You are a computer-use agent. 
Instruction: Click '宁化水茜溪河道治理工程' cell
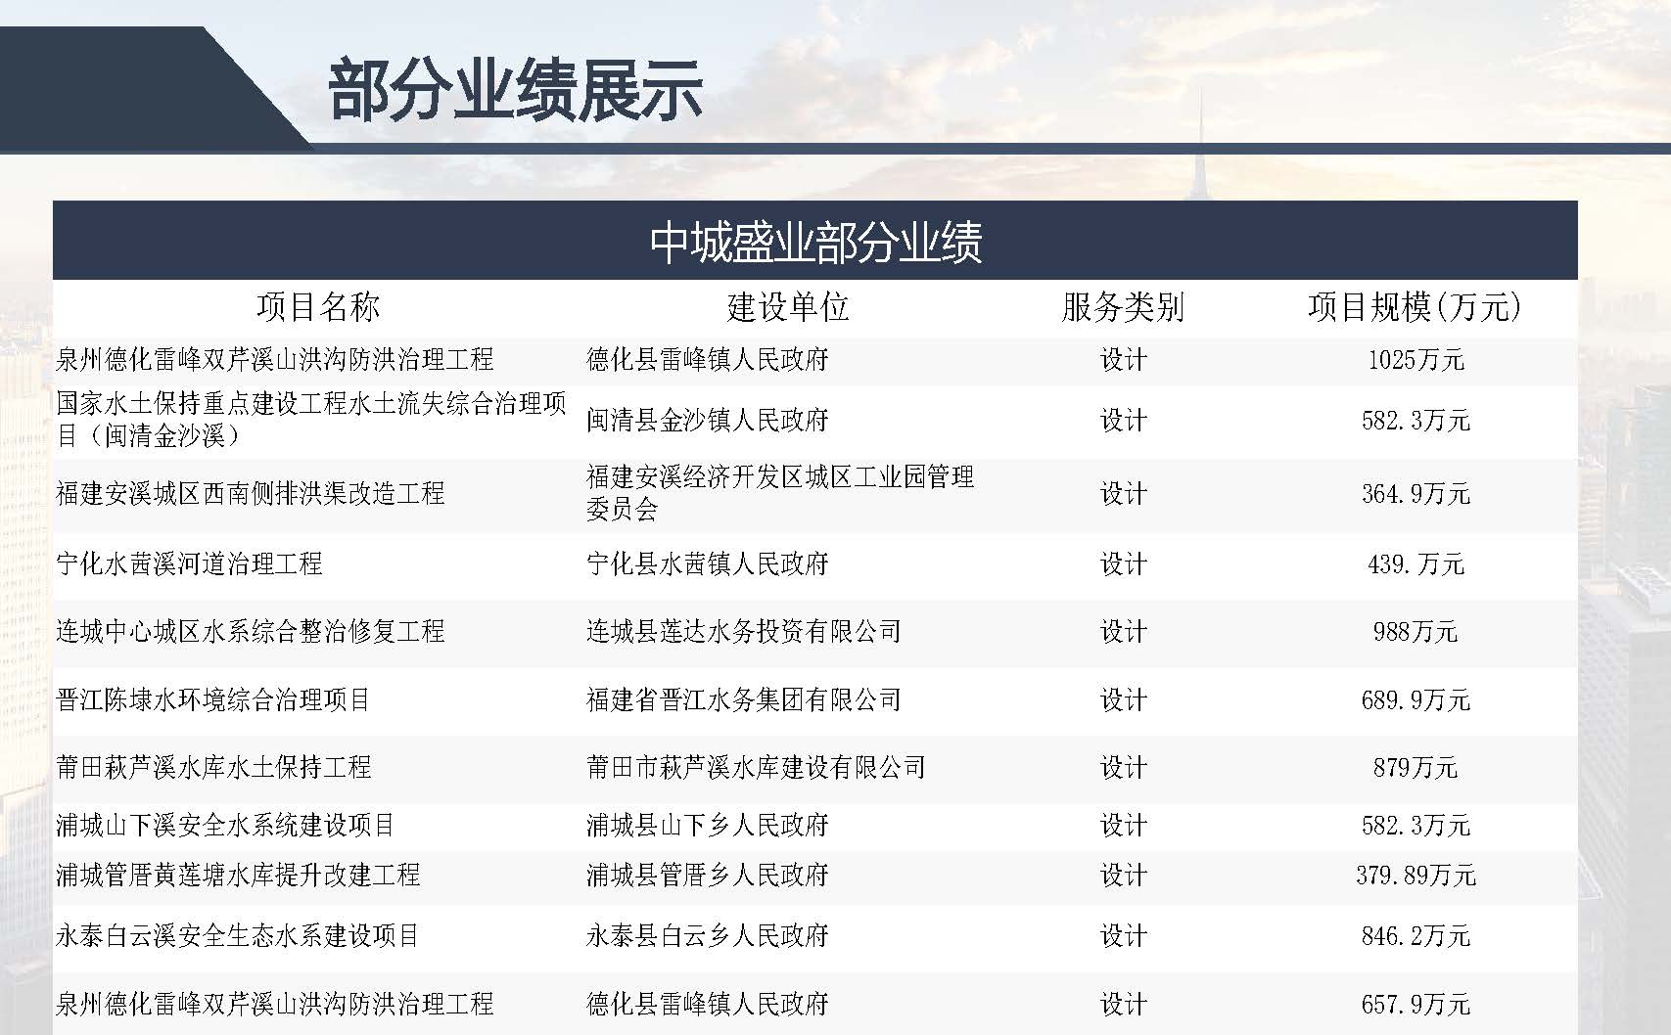coord(189,564)
